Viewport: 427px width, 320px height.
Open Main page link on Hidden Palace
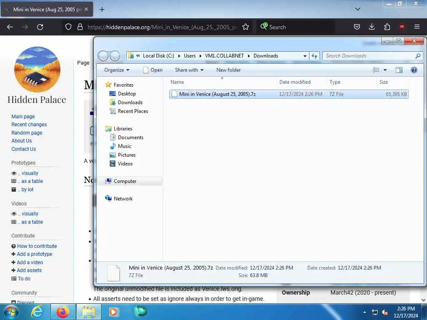click(23, 117)
